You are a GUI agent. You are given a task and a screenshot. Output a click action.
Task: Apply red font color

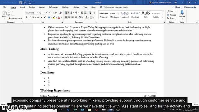click(x=59, y=17)
